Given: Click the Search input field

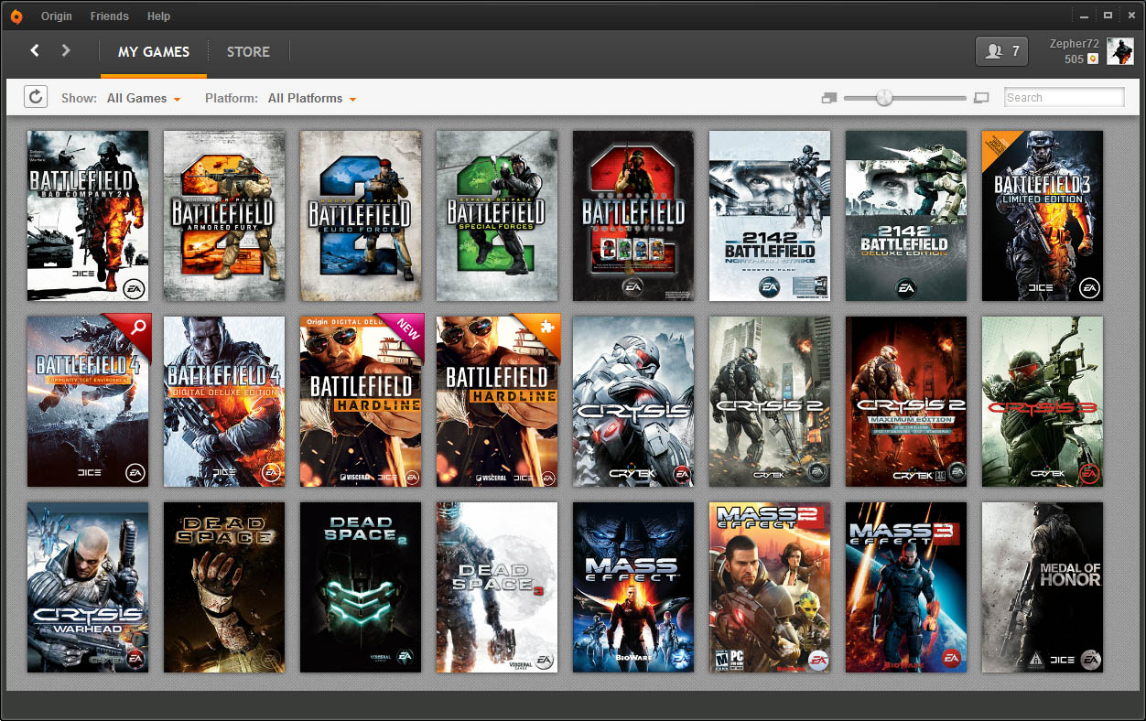Looking at the screenshot, I should [x=1064, y=98].
